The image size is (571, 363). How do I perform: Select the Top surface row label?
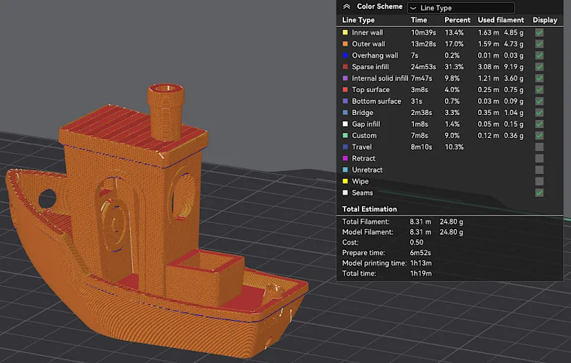[x=370, y=89]
